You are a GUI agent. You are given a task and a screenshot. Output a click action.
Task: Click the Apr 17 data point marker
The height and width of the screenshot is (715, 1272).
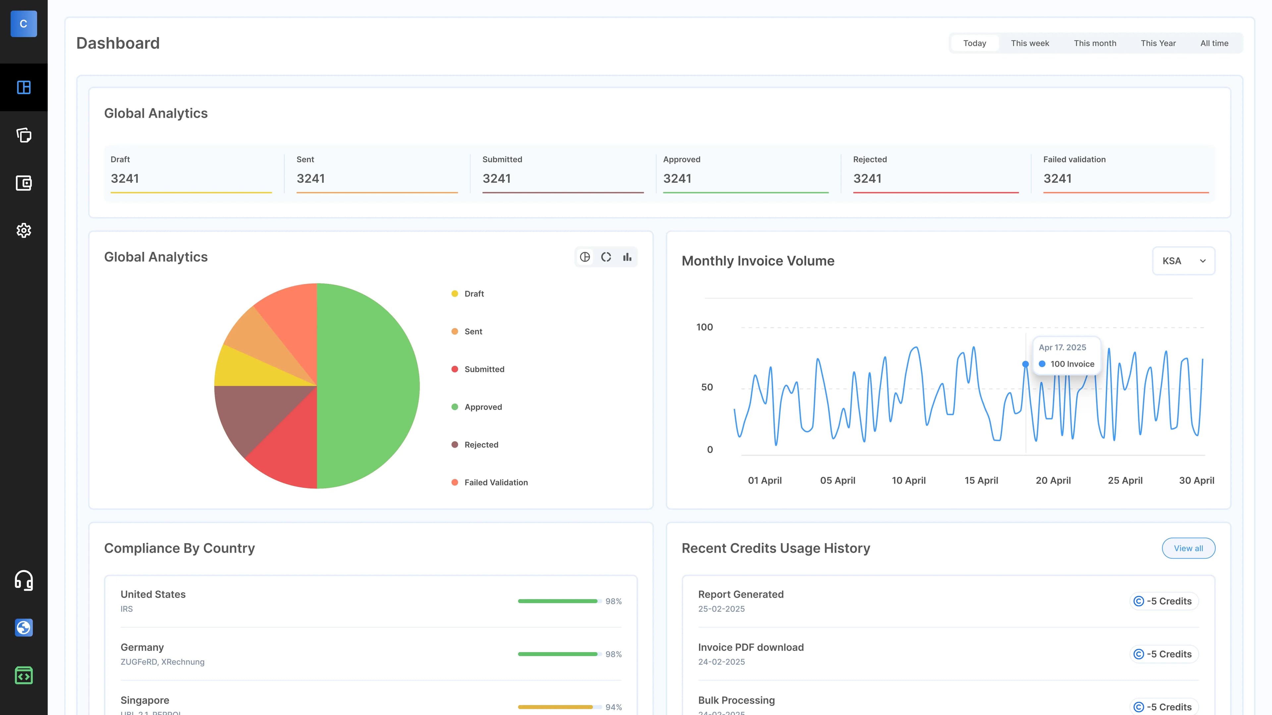pos(1025,364)
